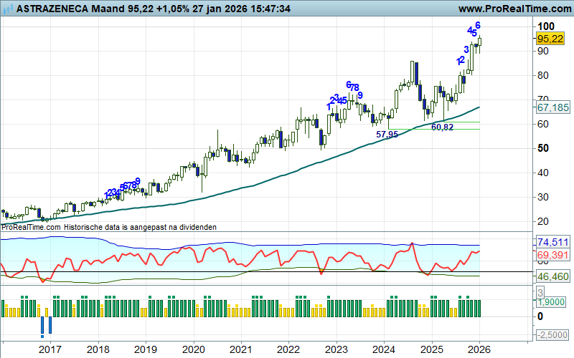Click the 60,82 support level annotation
This screenshot has height=358, width=574.
(x=443, y=127)
